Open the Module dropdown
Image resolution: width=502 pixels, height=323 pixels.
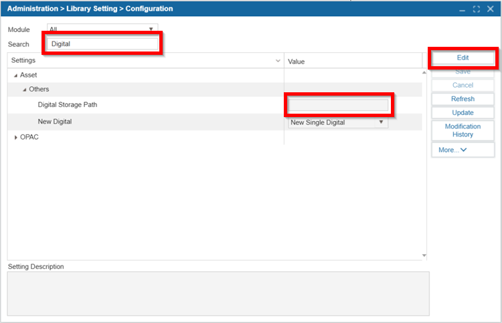[x=102, y=29]
